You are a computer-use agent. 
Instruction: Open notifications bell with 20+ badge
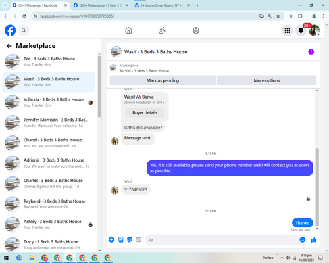(301, 30)
